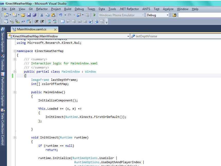The image size is (221, 166).
Task: Open the Performance Explorer side tab
Action: (x=3, y=89)
